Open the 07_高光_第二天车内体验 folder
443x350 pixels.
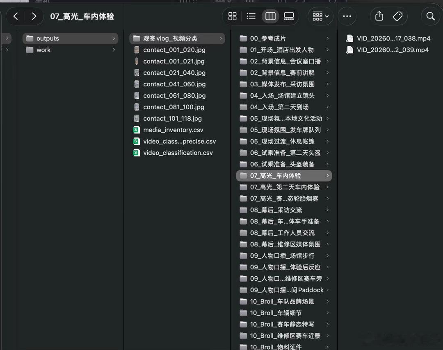point(284,187)
